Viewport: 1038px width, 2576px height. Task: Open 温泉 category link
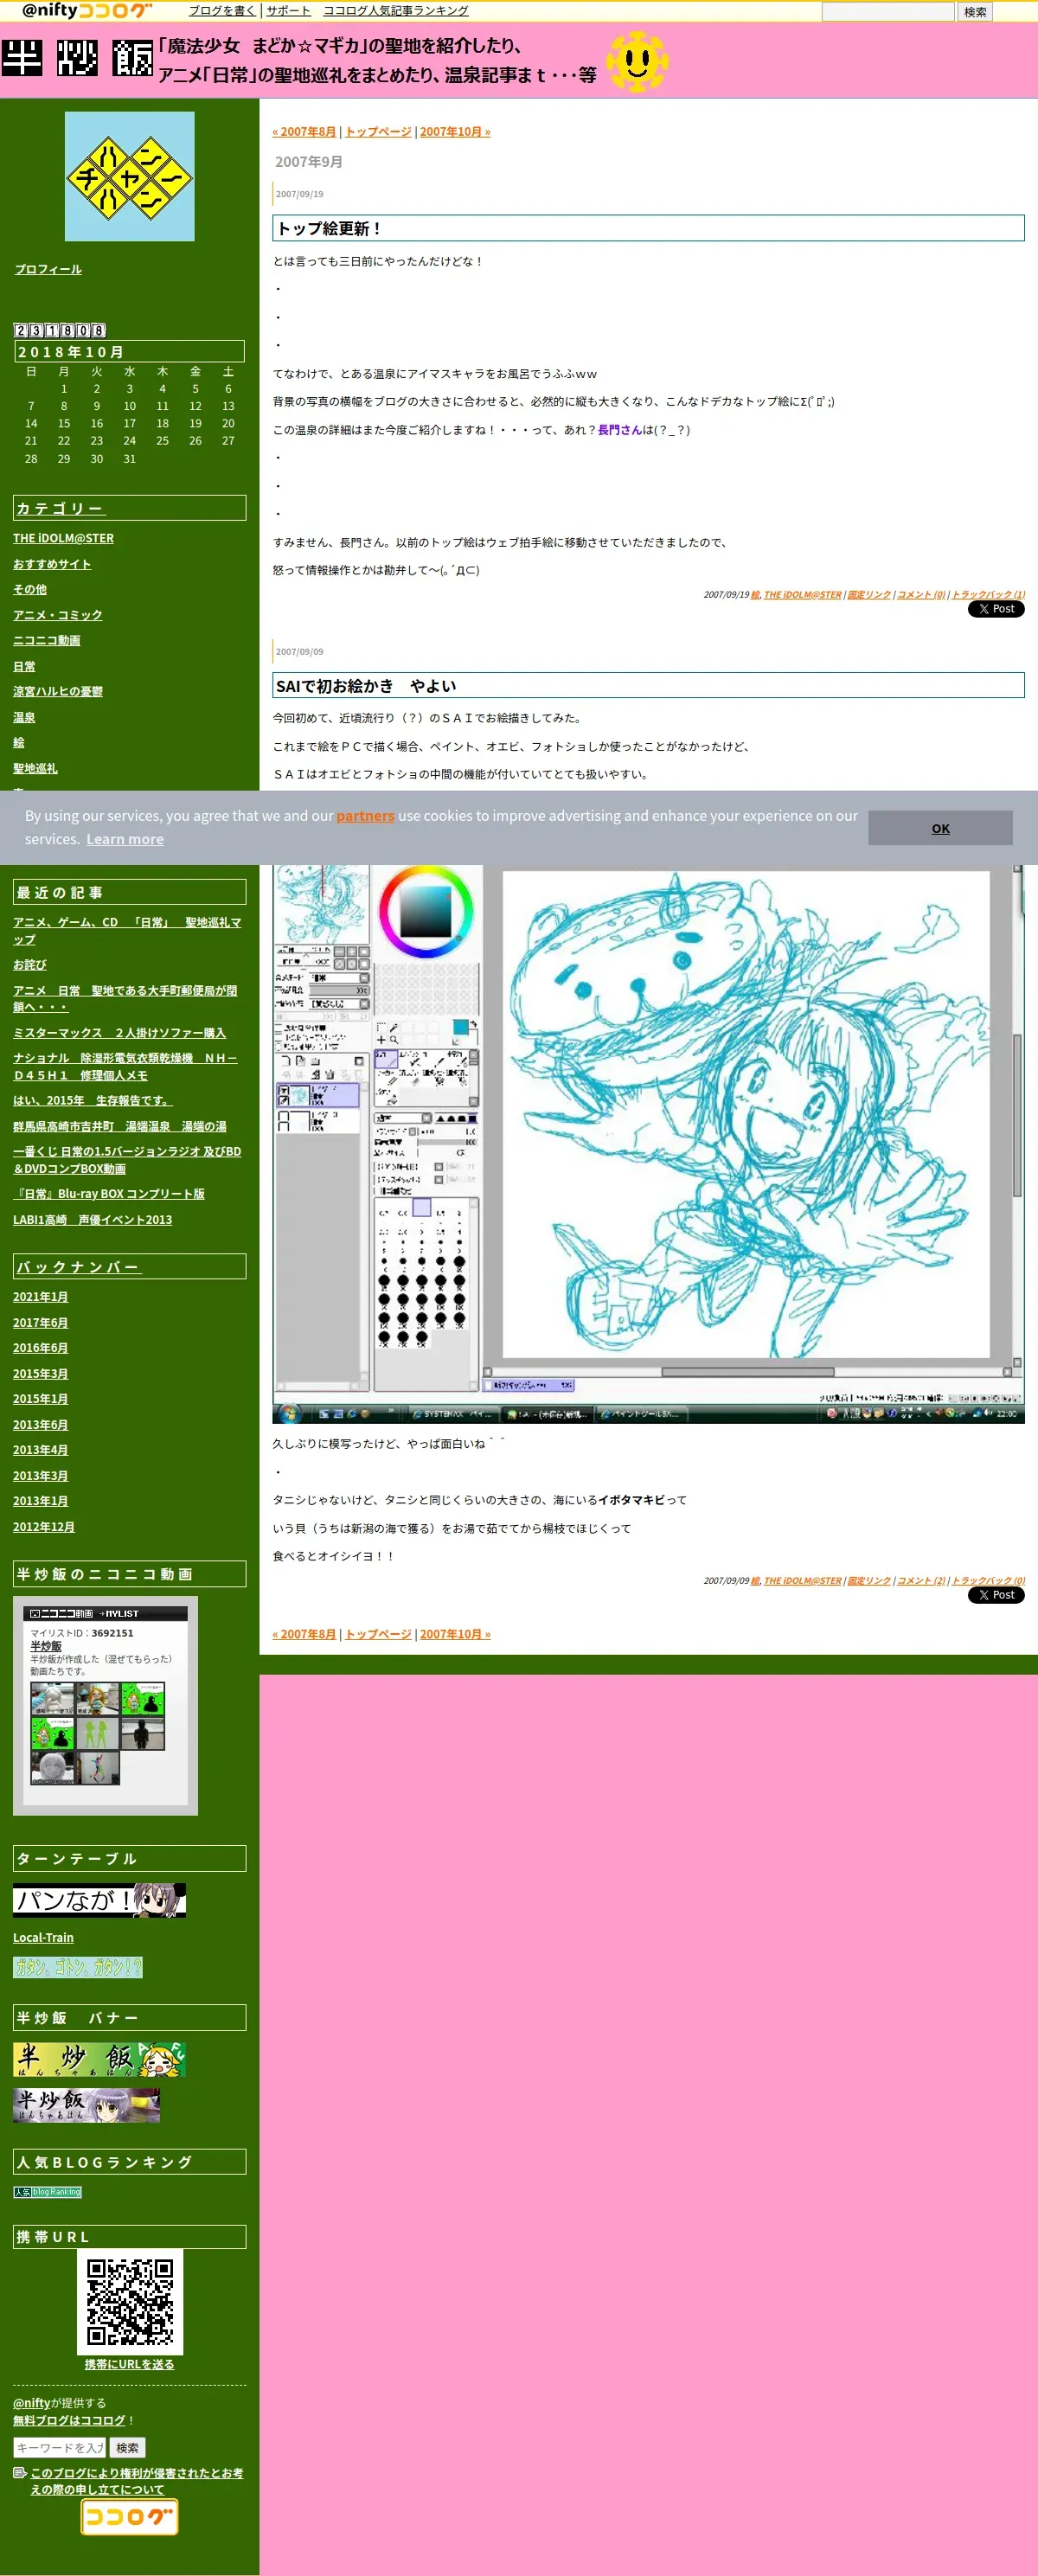[x=24, y=718]
